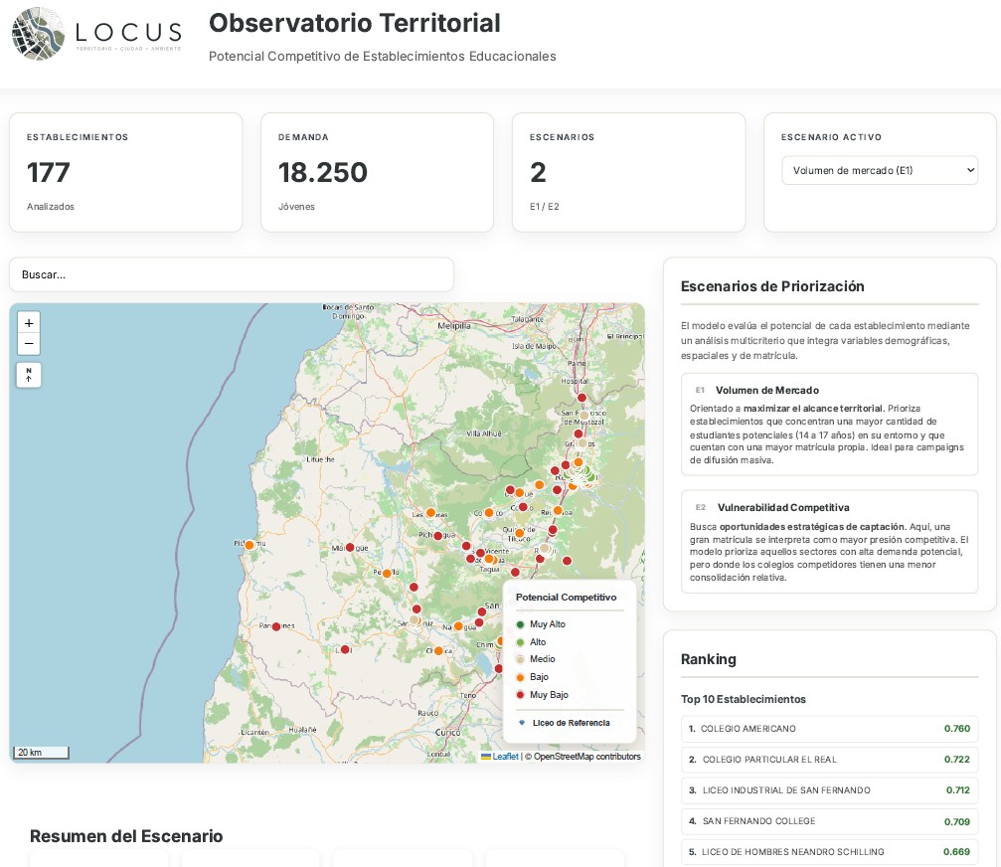
Task: Select the orange marker at Nancagua
Action: (x=457, y=626)
